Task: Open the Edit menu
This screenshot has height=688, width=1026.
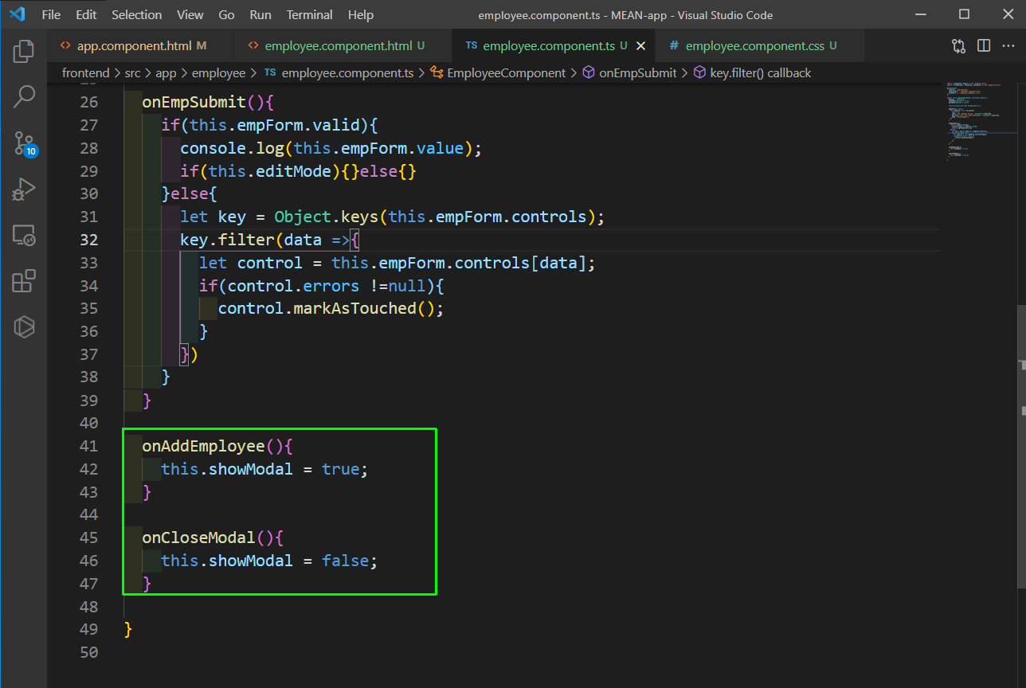Action: (86, 15)
